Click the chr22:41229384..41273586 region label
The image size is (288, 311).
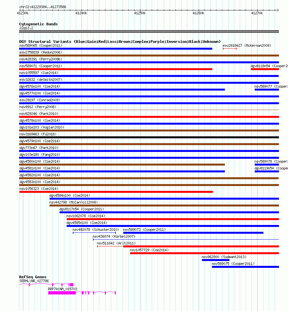(x=43, y=7)
